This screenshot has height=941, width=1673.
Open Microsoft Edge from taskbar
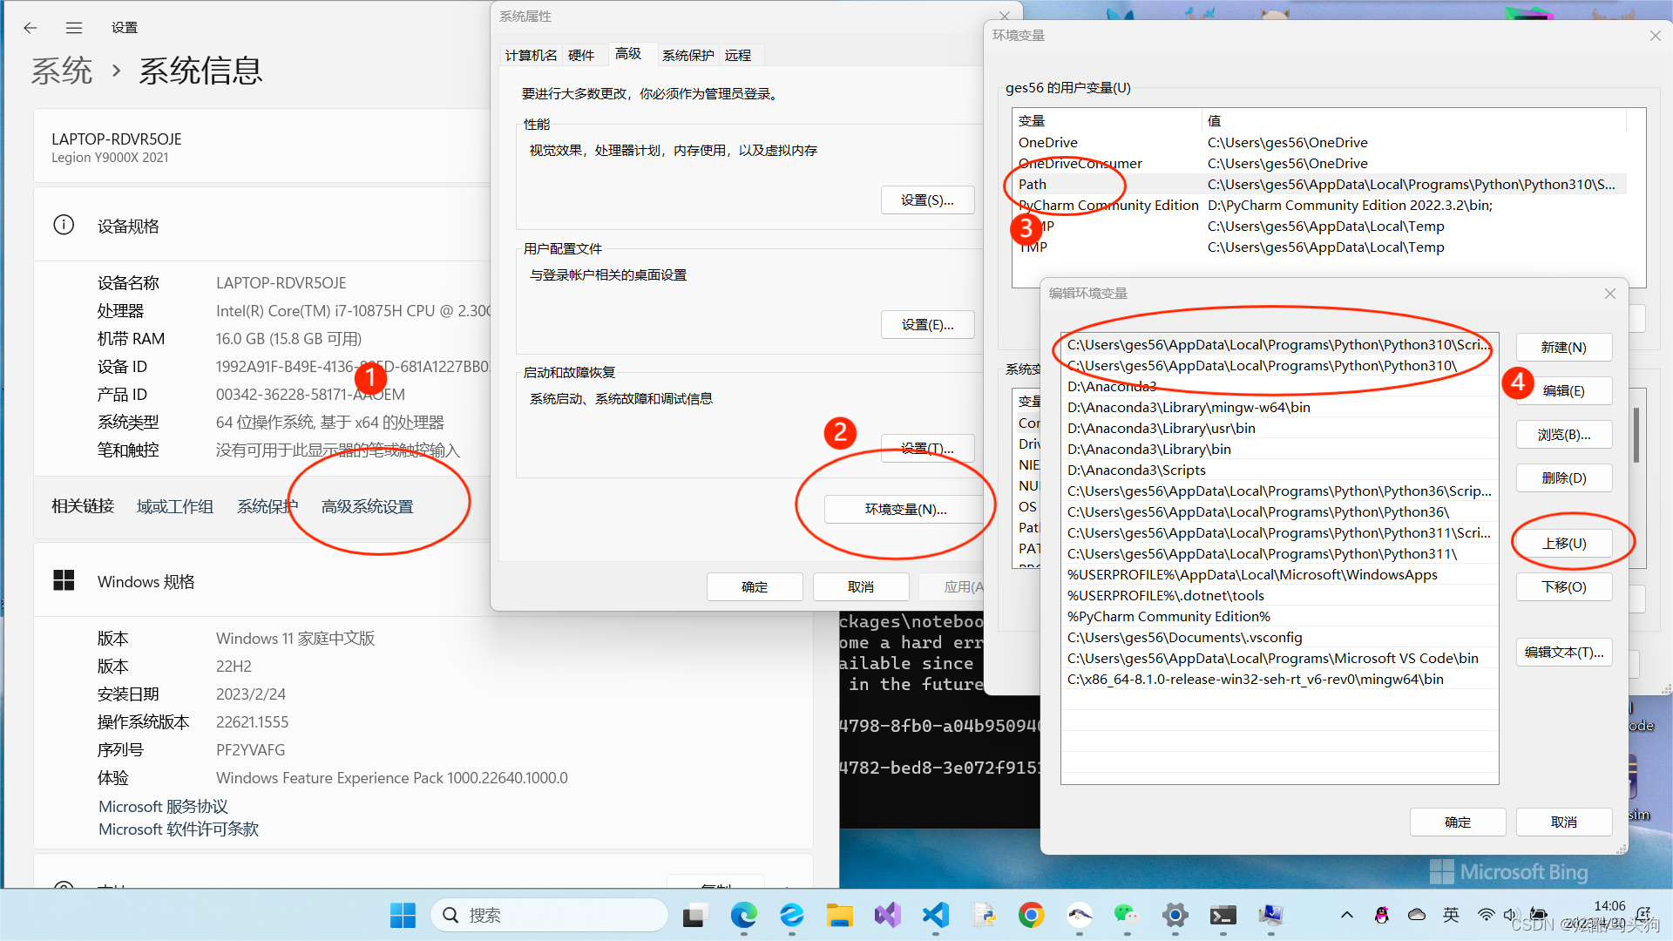point(744,915)
